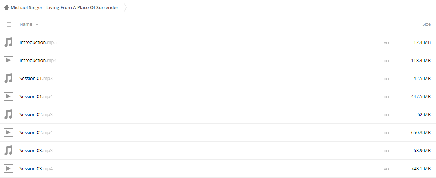The width and height of the screenshot is (436, 178).
Task: Sort files by the Name column arrow
Action: (37, 24)
